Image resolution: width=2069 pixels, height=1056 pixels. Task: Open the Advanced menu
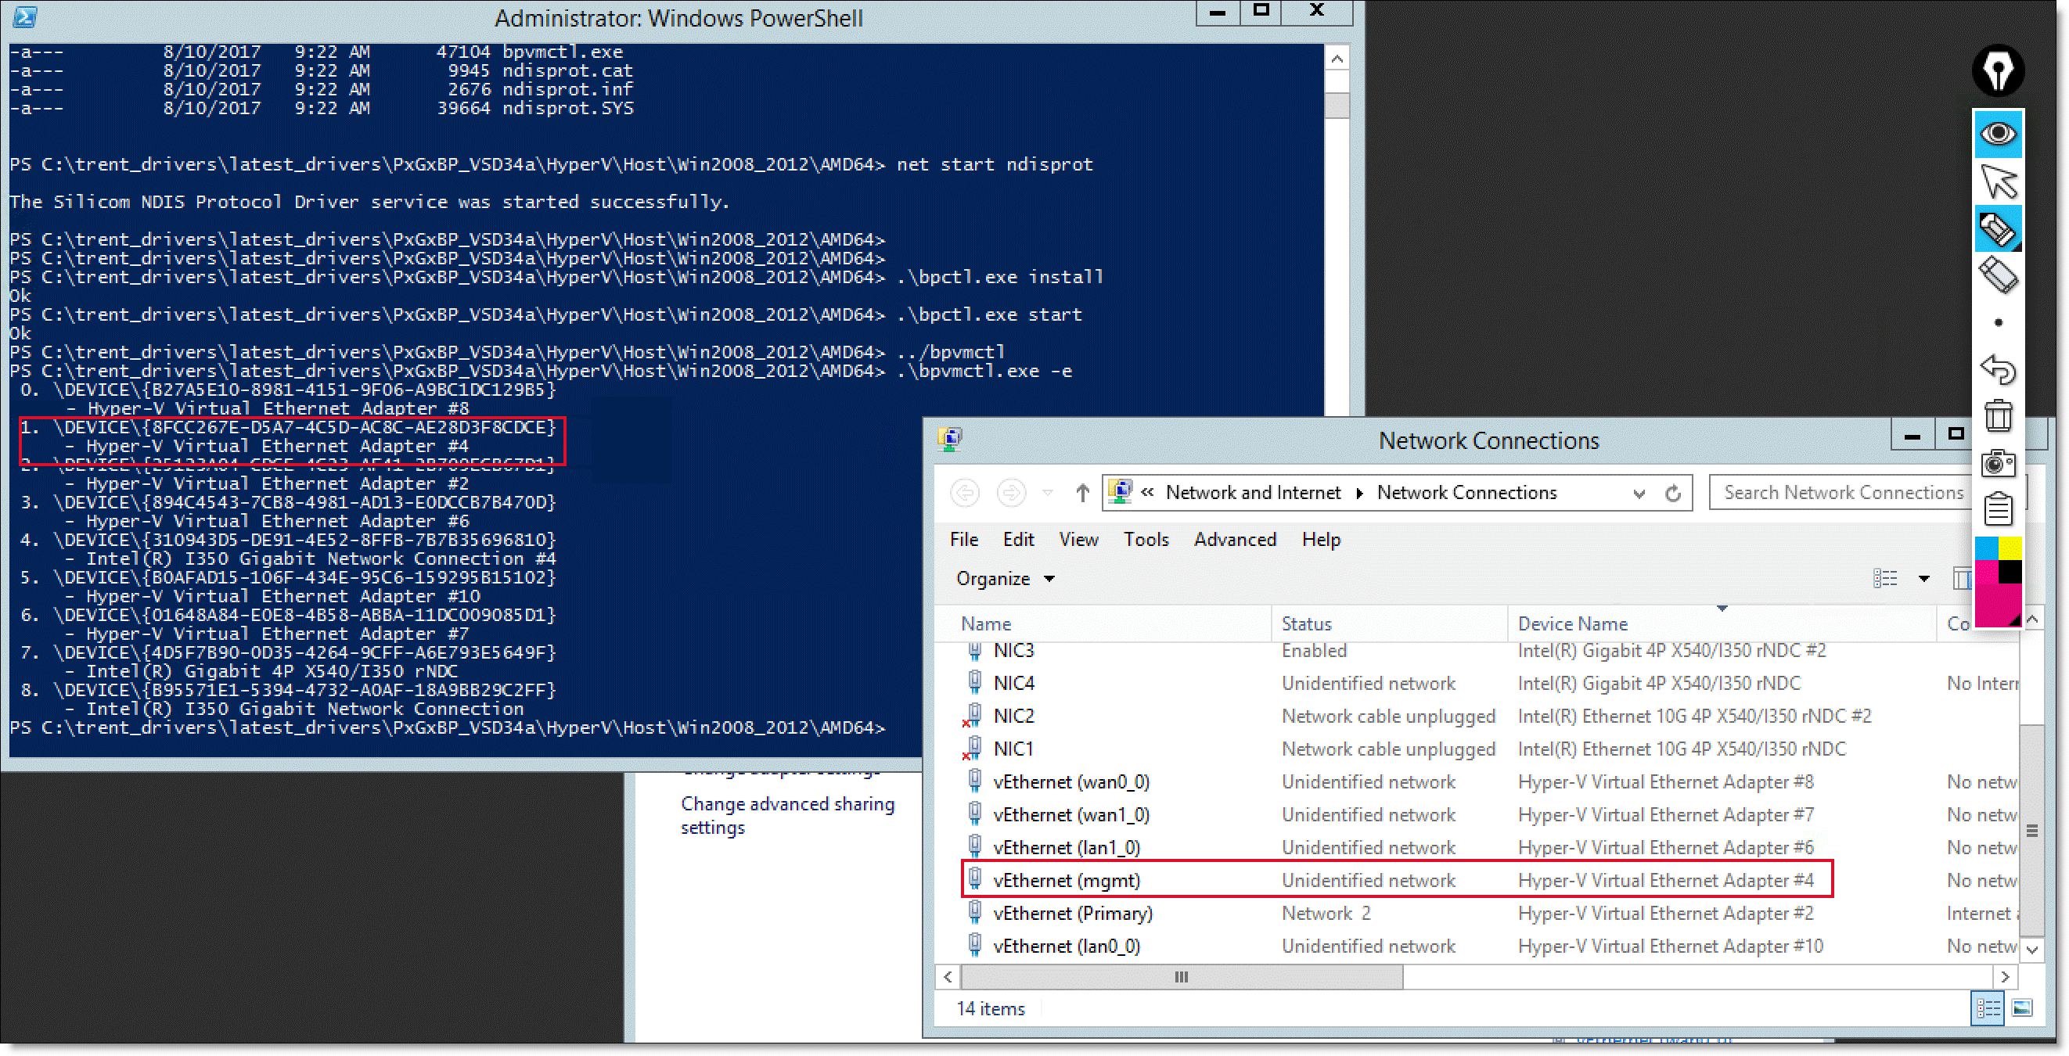point(1235,540)
